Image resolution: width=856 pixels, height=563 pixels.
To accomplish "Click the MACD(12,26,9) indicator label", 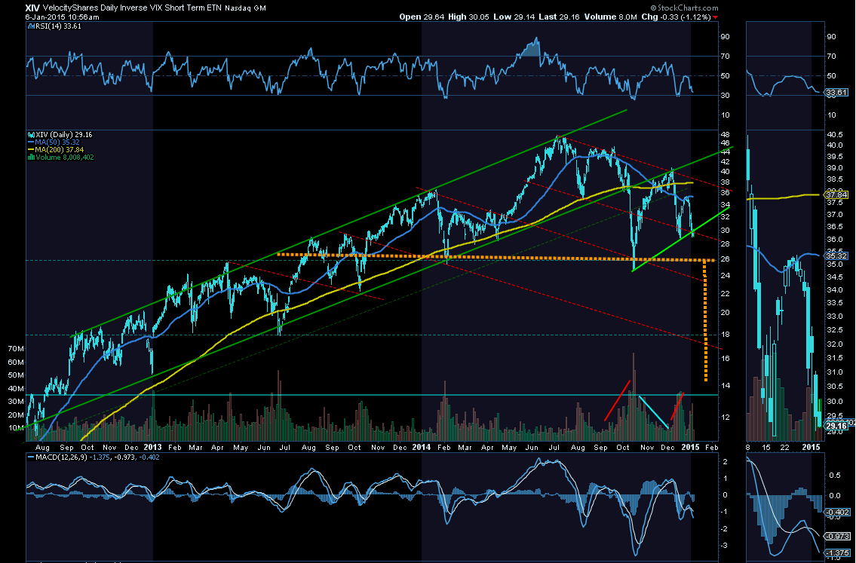I will (94, 457).
